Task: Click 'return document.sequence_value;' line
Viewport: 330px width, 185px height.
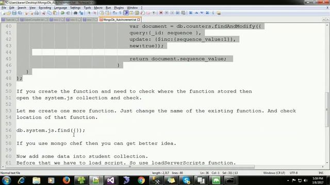Action: click(178, 59)
